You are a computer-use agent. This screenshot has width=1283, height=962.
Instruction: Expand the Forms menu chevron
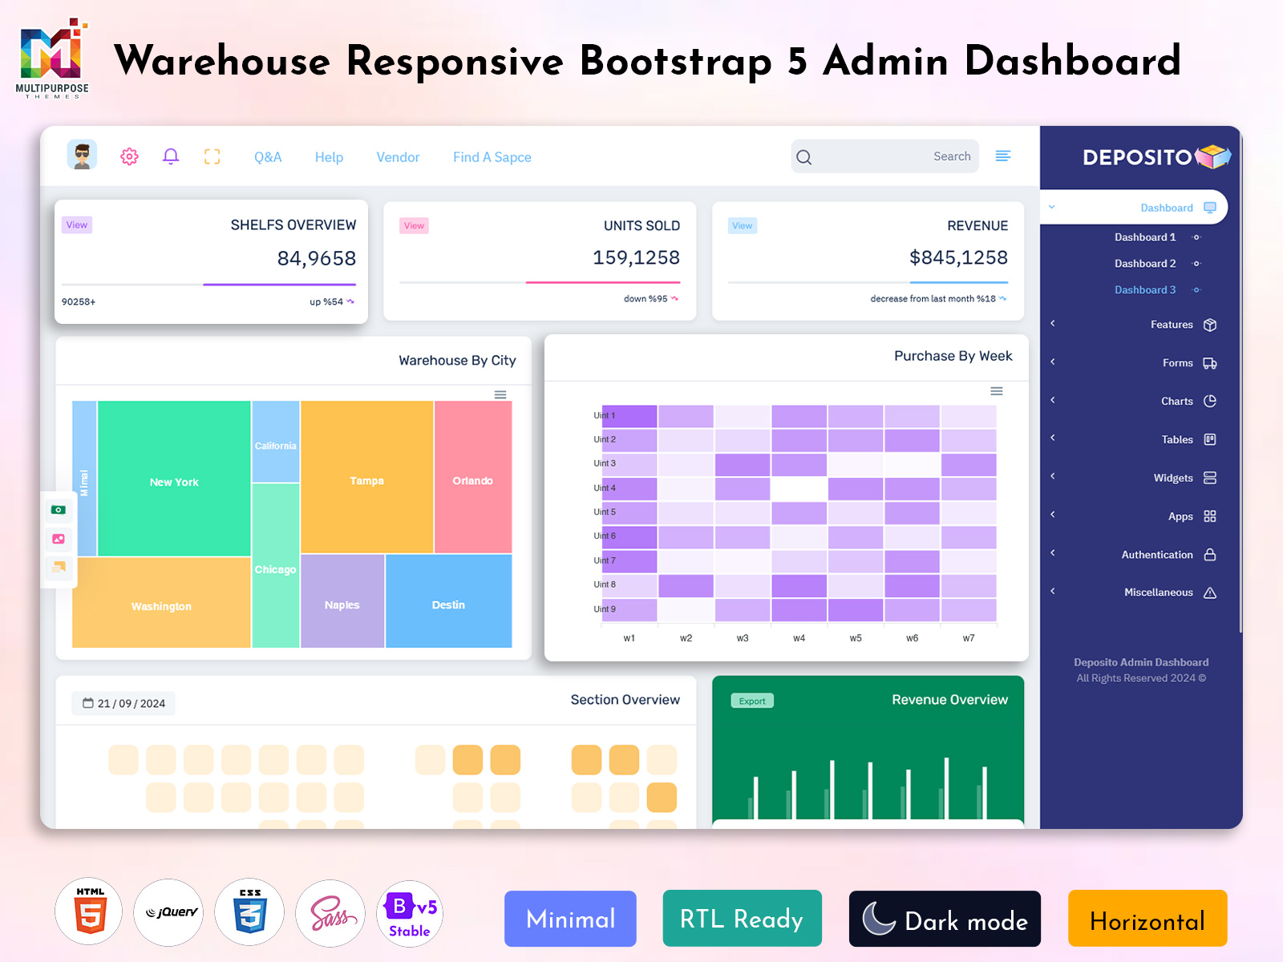[x=1053, y=362]
